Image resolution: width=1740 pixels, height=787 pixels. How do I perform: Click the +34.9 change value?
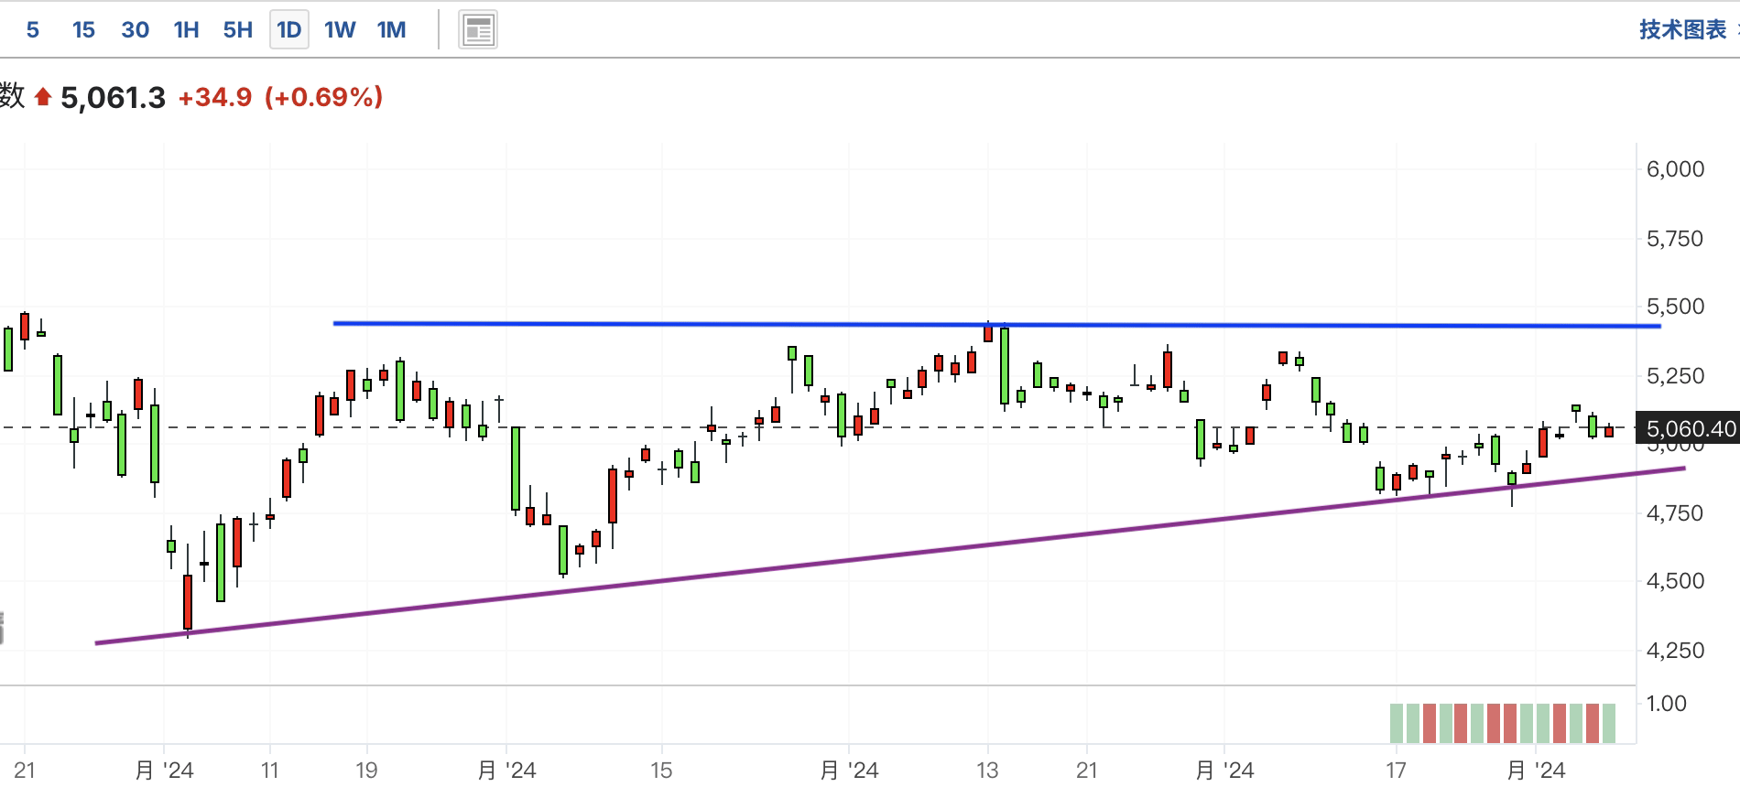pos(214,97)
